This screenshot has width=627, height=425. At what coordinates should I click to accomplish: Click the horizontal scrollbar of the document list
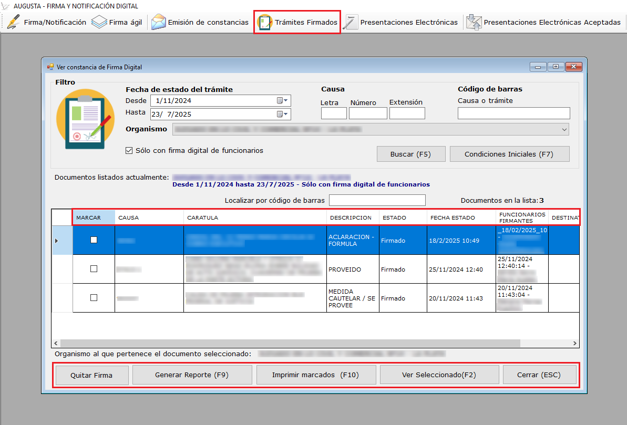click(x=289, y=343)
